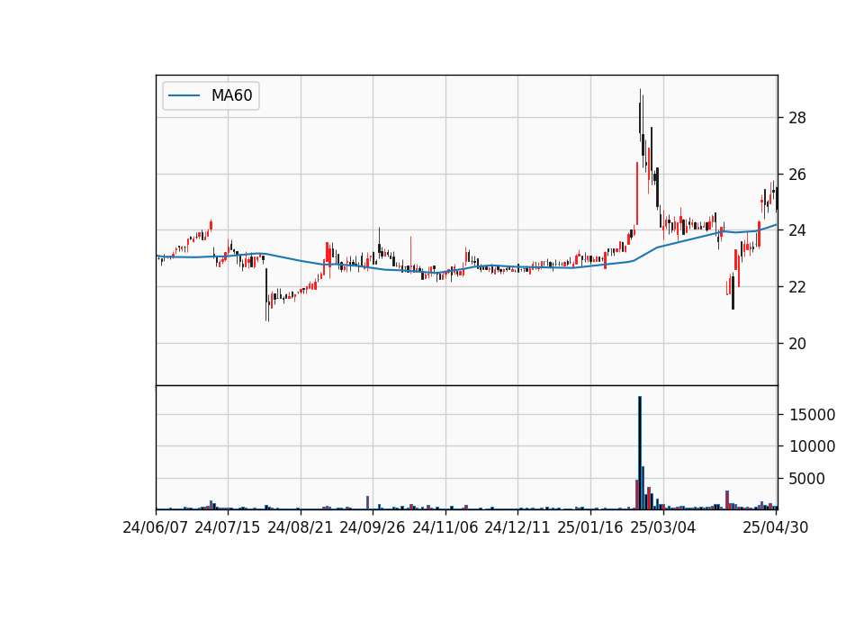Select the 25/04/30 date label
Viewport: 864px width, 621px height.
click(x=776, y=527)
